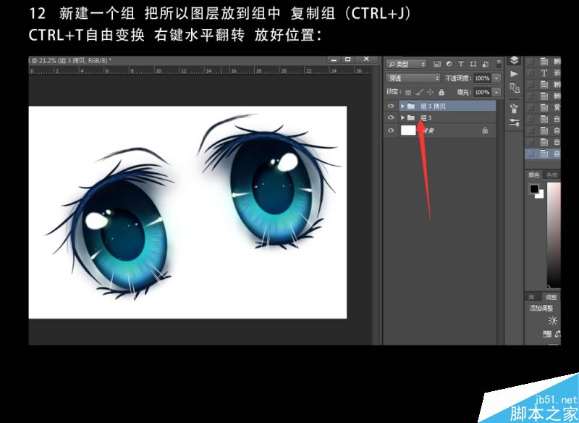Click the horizontal ruler above canvas
Image resolution: width=579 pixels, height=423 pixels.
(200, 70)
